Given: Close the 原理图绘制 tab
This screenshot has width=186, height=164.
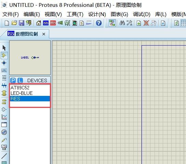Looking at the screenshot, I should coord(44,34).
